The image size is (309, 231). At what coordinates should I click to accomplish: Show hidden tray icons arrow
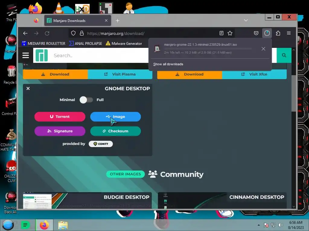pyautogui.click(x=259, y=225)
